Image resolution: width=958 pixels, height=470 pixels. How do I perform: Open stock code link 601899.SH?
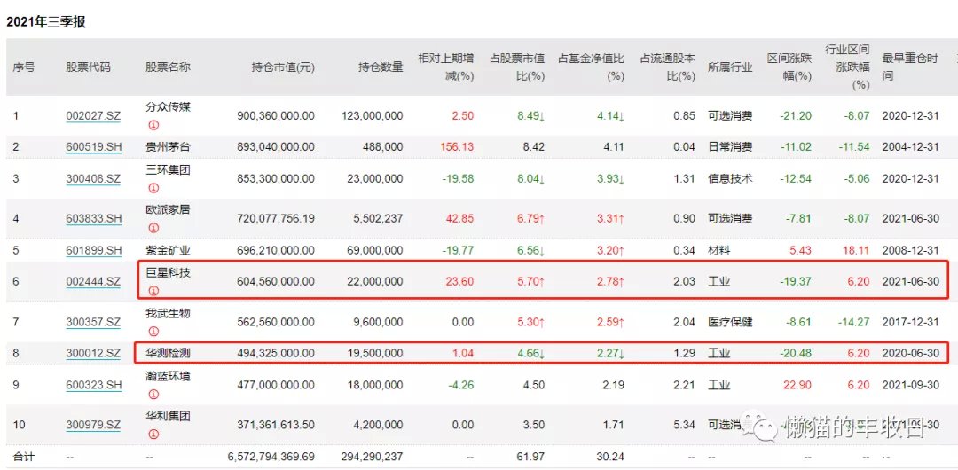pyautogui.click(x=93, y=251)
